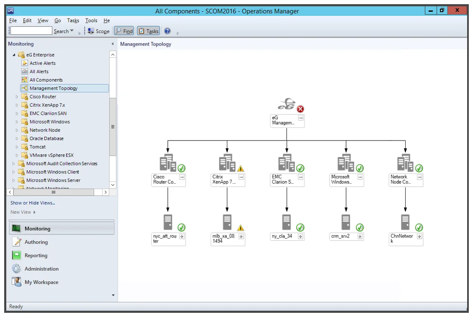Expand the Microsoft Windows Server folder
This screenshot has height=317, width=473.
point(13,180)
